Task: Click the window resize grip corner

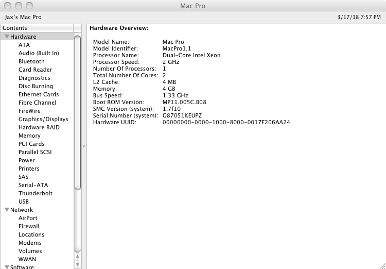Action: coord(382,266)
